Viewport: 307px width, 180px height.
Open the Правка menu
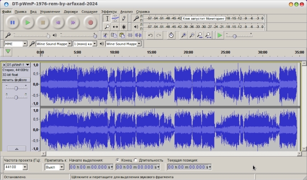[20, 12]
